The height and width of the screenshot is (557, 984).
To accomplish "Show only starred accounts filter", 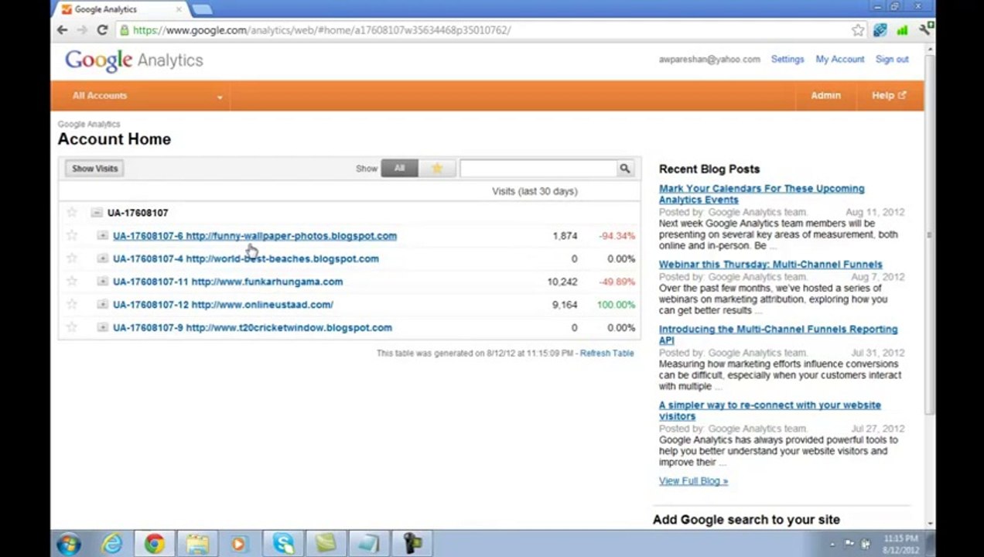I will (437, 168).
